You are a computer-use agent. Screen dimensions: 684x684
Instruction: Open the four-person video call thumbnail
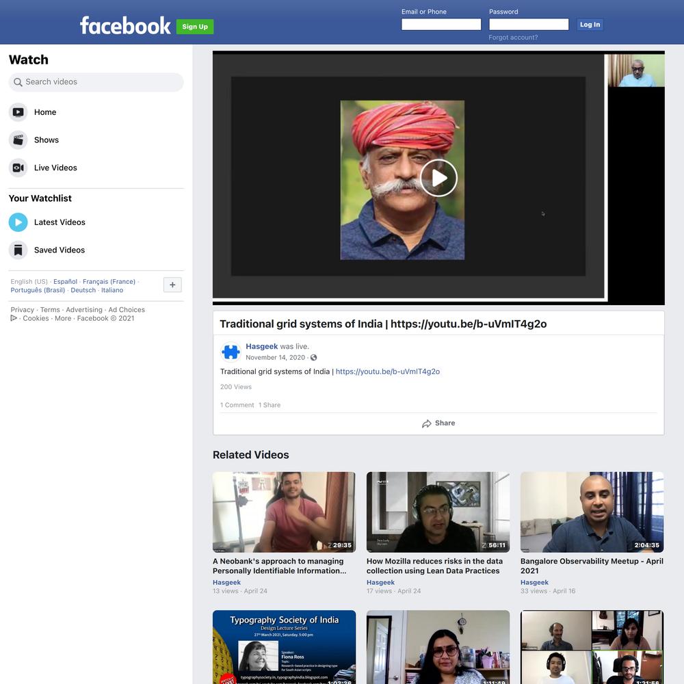tap(592, 647)
